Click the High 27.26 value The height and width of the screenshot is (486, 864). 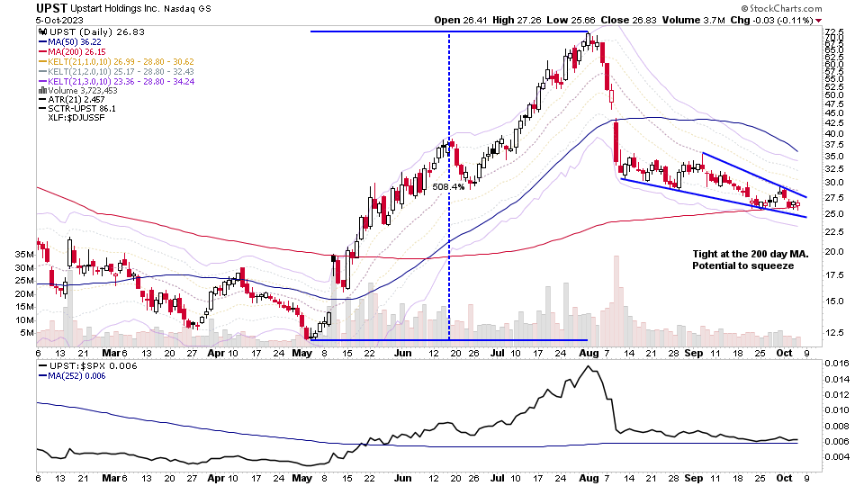click(x=517, y=21)
